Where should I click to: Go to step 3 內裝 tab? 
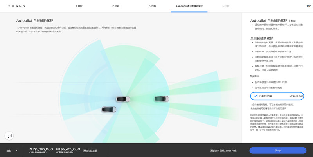tap(152, 6)
